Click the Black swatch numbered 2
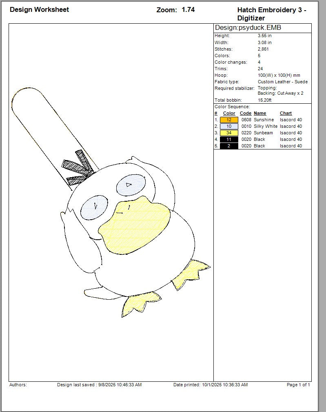The image size is (326, 412). (x=229, y=146)
